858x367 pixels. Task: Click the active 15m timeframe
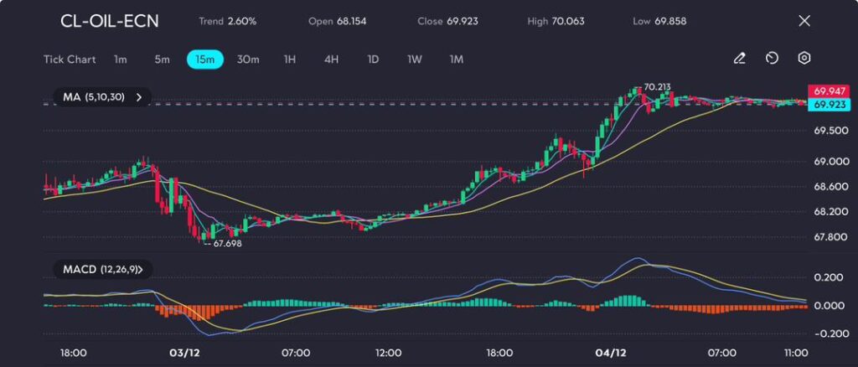[x=204, y=59]
